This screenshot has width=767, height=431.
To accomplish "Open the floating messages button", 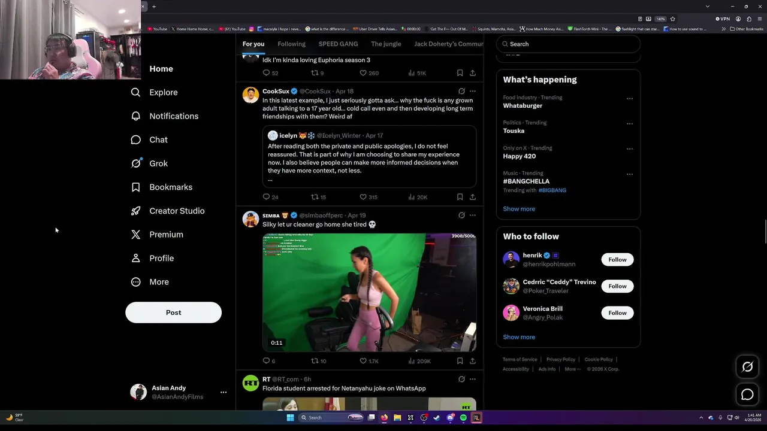I will coord(747,394).
